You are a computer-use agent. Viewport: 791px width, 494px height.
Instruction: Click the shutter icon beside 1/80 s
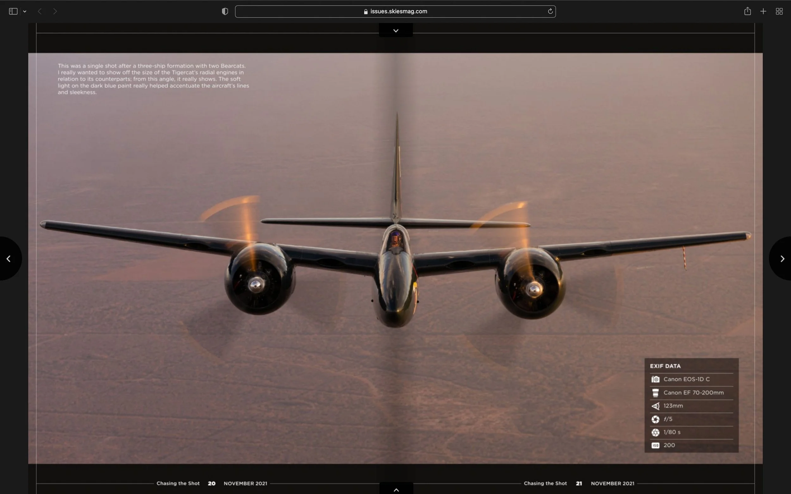tap(655, 432)
